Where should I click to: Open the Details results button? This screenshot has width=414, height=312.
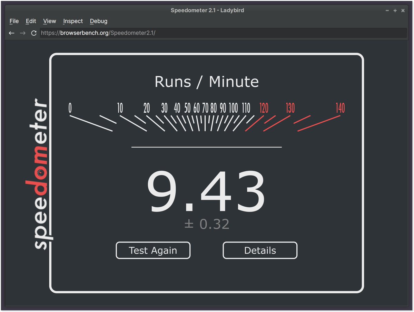pyautogui.click(x=260, y=250)
